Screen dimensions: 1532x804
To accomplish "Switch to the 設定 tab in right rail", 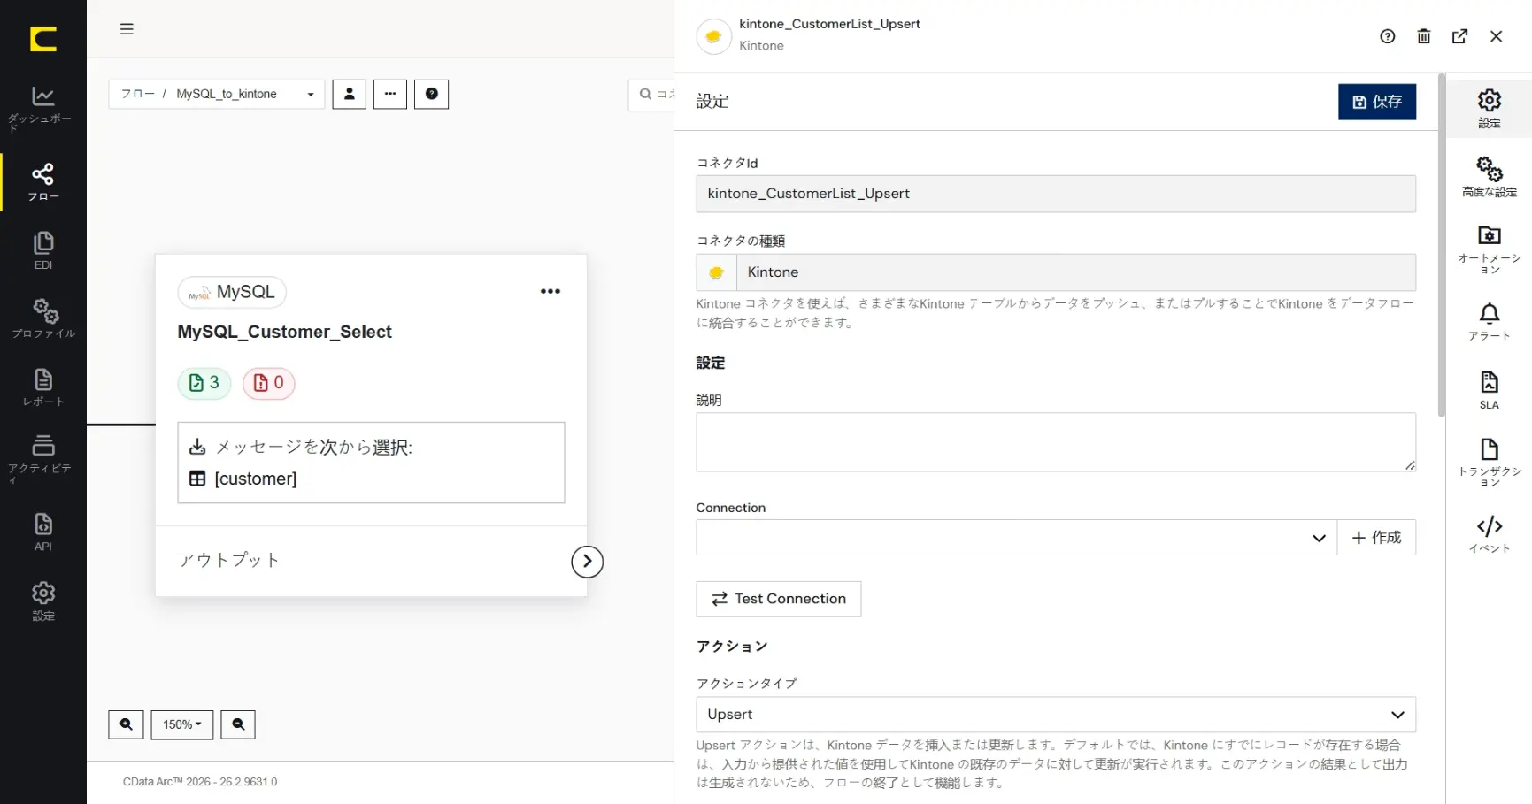I will pos(1490,109).
